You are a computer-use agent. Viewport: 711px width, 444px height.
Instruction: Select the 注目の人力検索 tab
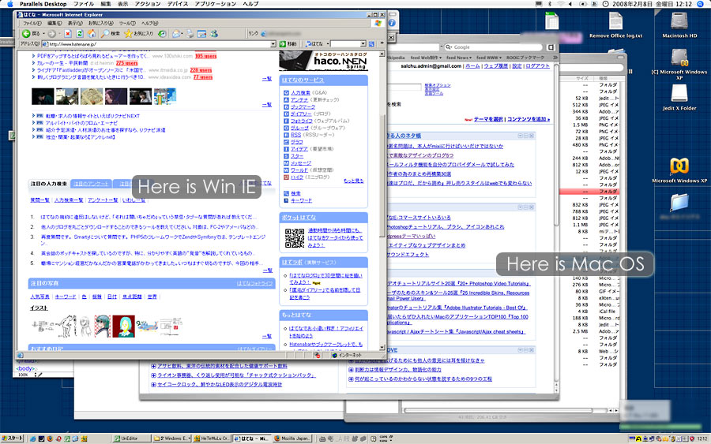48,184
